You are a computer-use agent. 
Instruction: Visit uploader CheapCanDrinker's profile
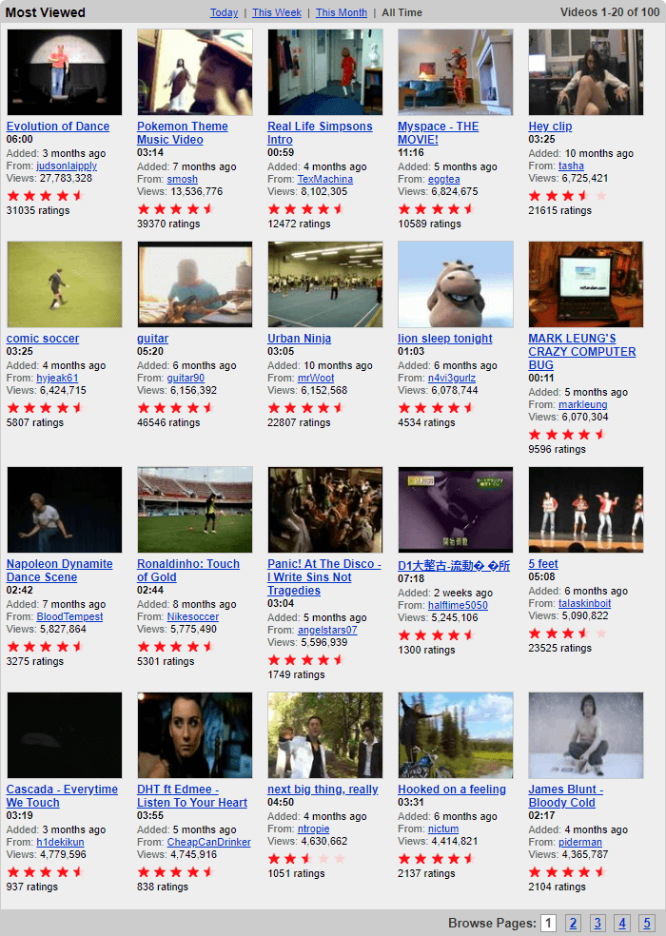(x=208, y=842)
